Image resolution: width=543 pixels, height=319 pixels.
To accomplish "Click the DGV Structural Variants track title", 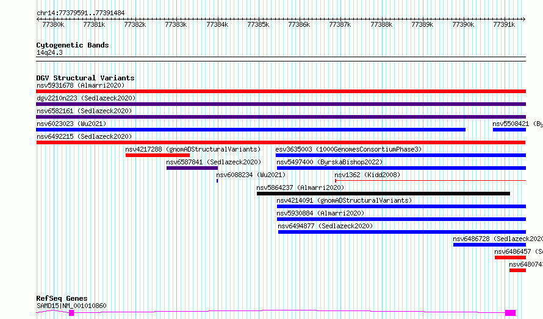I will (85, 78).
